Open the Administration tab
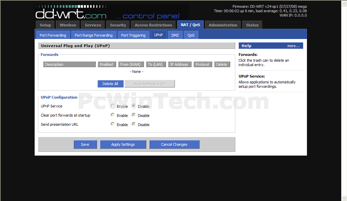Screen dimensions: 347x201 (223, 25)
